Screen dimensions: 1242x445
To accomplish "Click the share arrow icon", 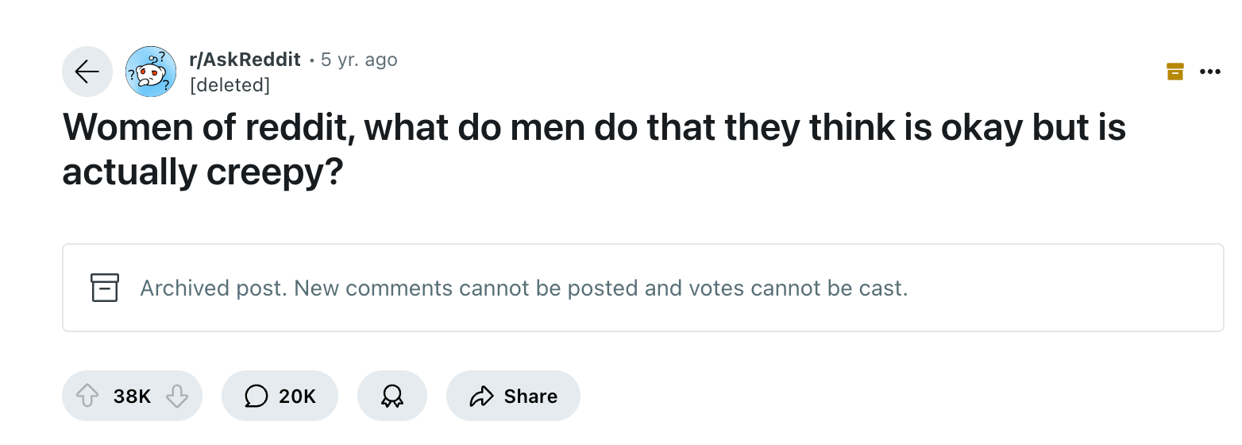I will (x=482, y=396).
